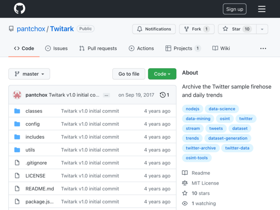Click the README.md file icon
Screen dimensions: 280x210
[17, 189]
